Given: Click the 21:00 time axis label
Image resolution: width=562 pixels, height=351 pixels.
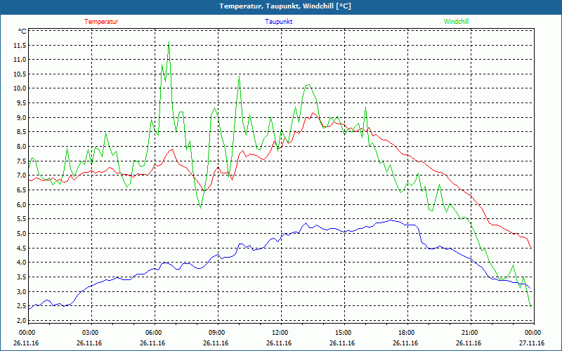Looking at the screenshot, I should (x=469, y=333).
